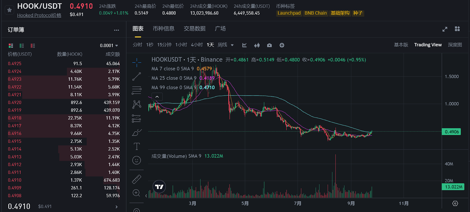
Task: Open the emoji icons tool
Action: [x=137, y=160]
